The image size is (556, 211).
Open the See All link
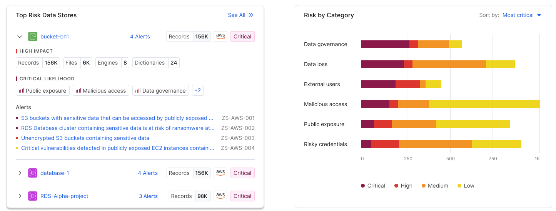click(x=237, y=15)
